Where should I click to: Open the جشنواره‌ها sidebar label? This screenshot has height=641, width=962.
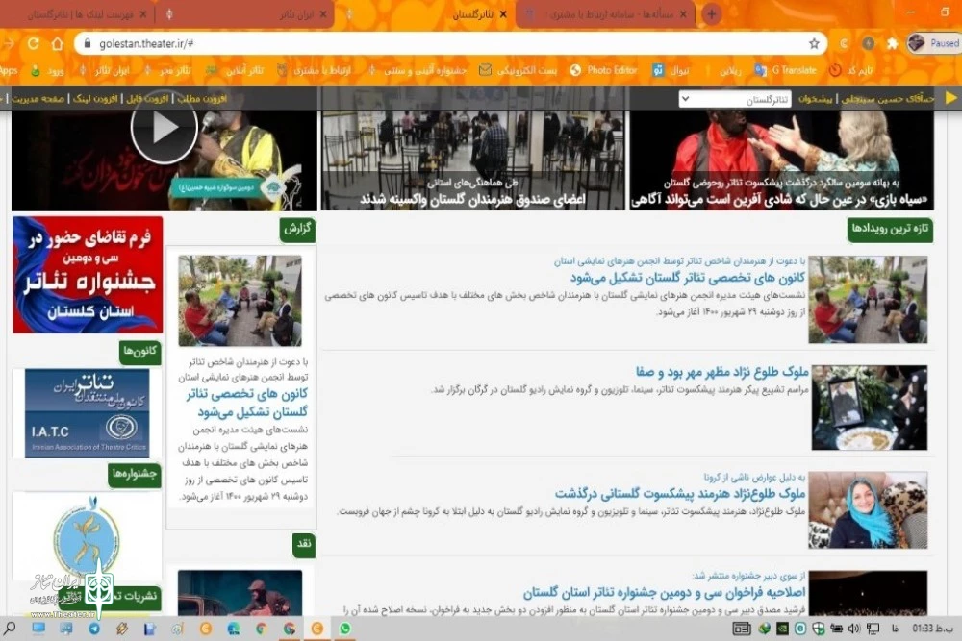coord(135,475)
